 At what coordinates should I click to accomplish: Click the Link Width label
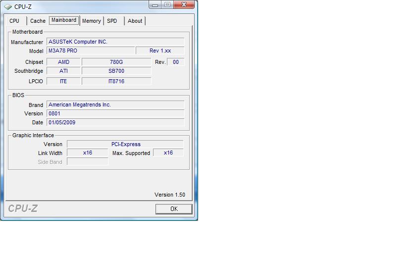(50, 153)
